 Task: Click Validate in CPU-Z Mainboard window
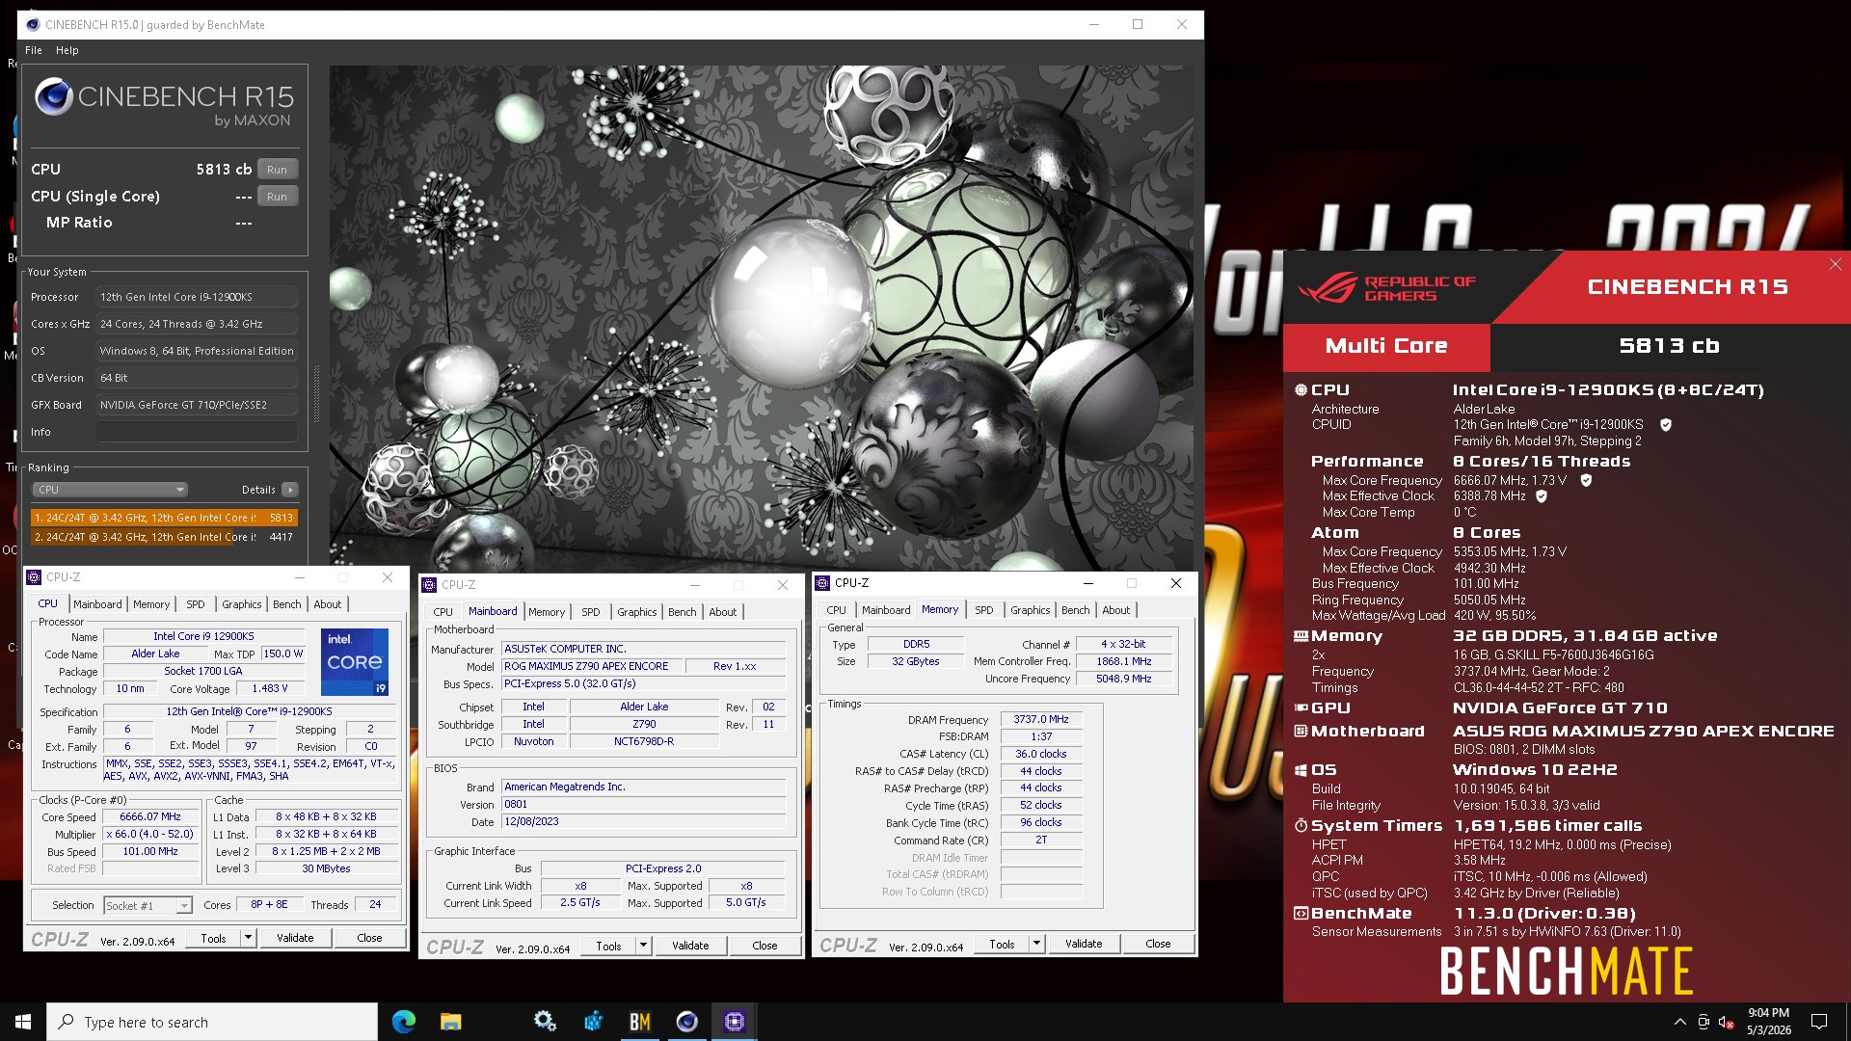click(690, 946)
